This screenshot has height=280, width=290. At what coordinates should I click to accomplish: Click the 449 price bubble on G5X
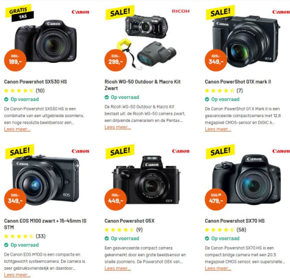click(x=115, y=199)
